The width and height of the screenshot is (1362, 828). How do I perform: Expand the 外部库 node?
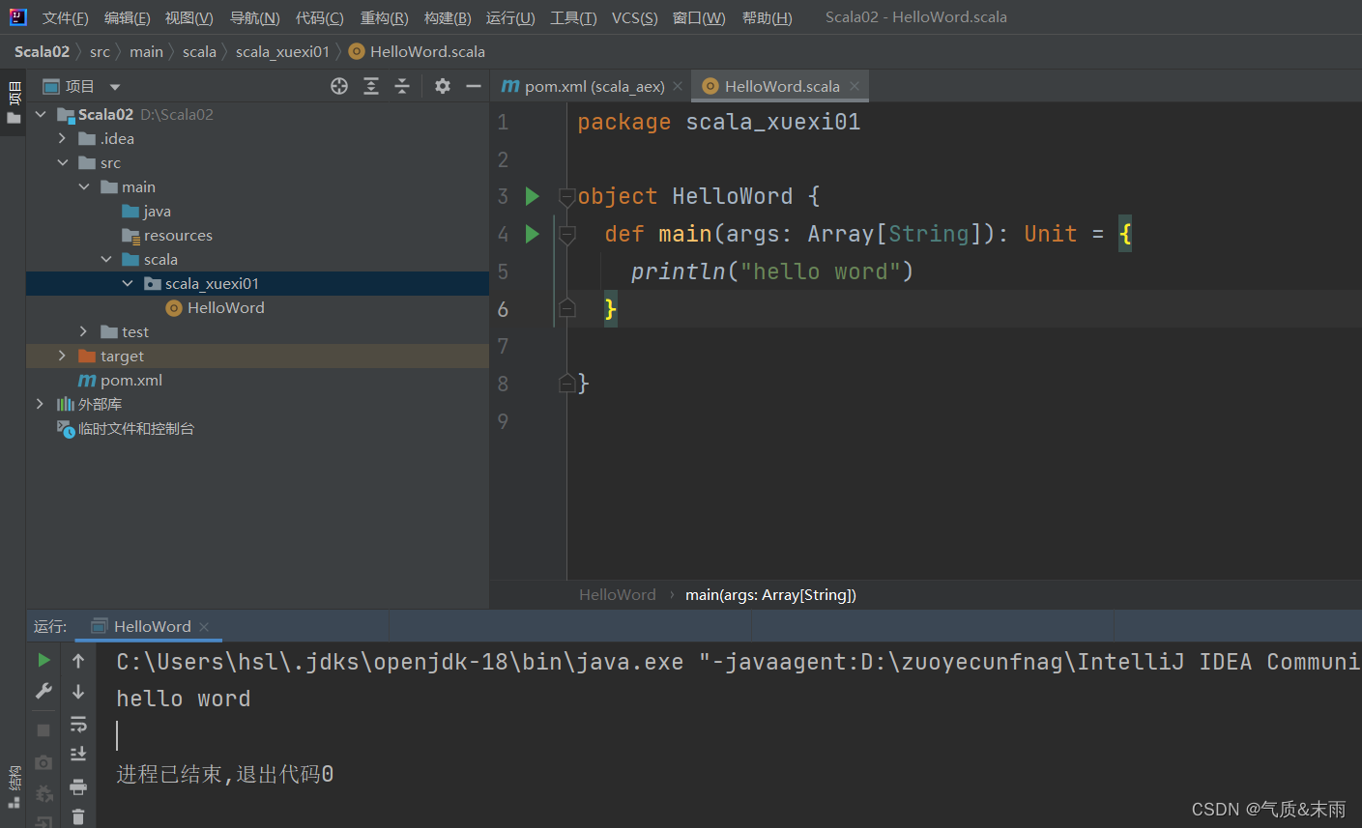(40, 404)
